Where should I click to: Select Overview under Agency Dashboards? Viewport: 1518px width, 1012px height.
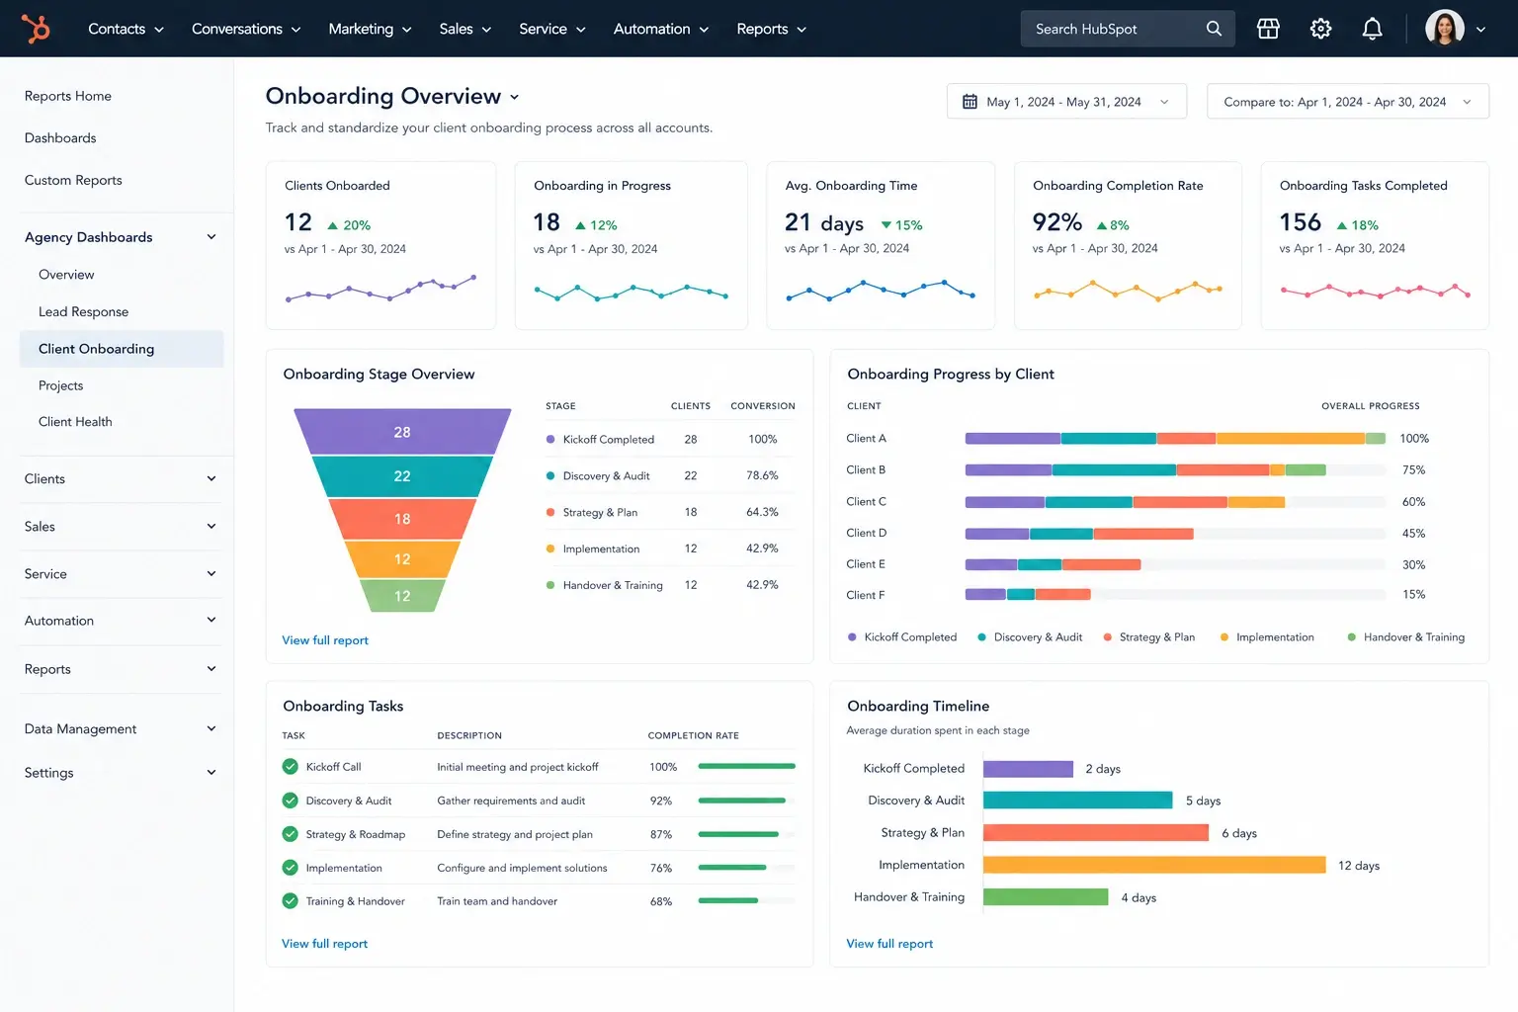(66, 275)
